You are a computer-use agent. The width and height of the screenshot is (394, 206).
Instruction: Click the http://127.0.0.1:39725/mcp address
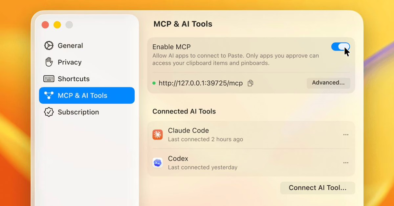(x=201, y=83)
